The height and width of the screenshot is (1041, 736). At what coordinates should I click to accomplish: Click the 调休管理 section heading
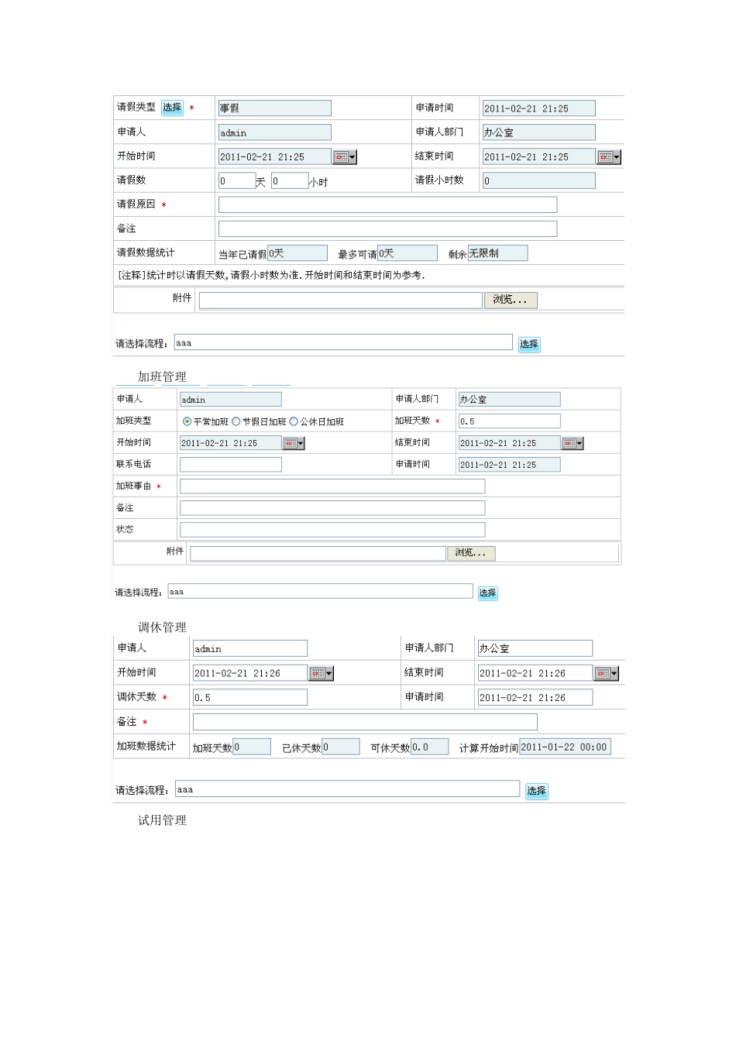tap(162, 627)
